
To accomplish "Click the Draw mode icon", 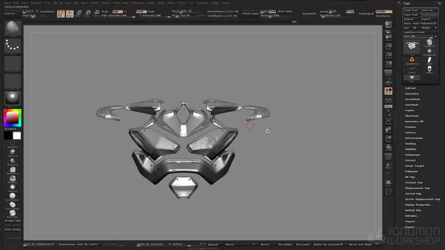I will point(69,13).
